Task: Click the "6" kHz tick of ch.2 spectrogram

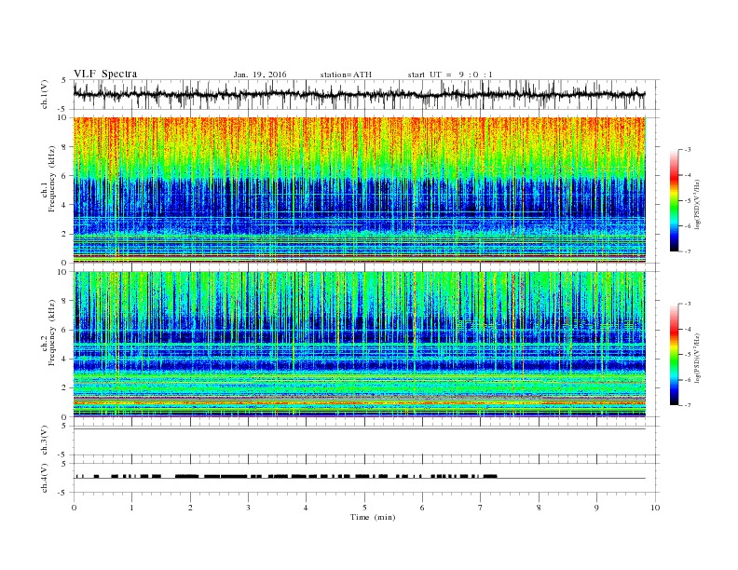Action: point(64,330)
